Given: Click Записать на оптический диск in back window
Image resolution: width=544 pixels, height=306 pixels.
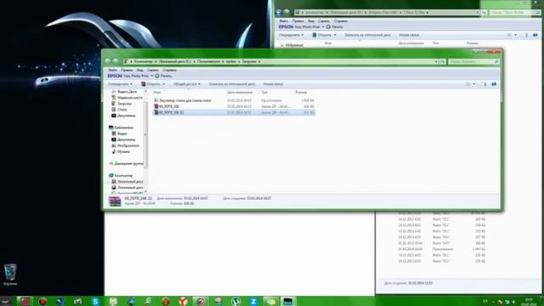Looking at the screenshot, I should 367,35.
